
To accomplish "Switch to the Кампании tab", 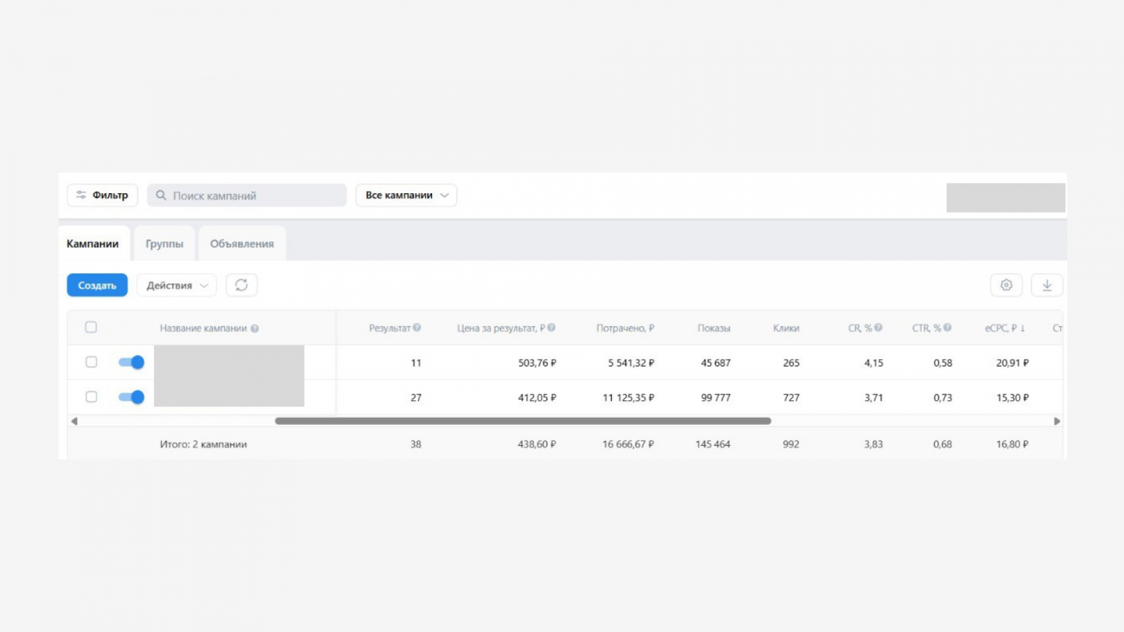I will click(x=93, y=244).
